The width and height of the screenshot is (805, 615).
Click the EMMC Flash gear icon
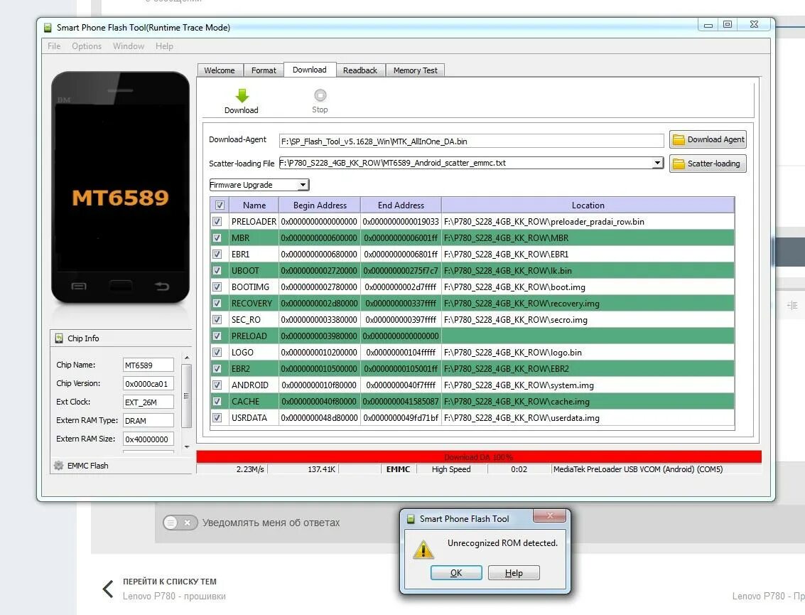coord(58,466)
